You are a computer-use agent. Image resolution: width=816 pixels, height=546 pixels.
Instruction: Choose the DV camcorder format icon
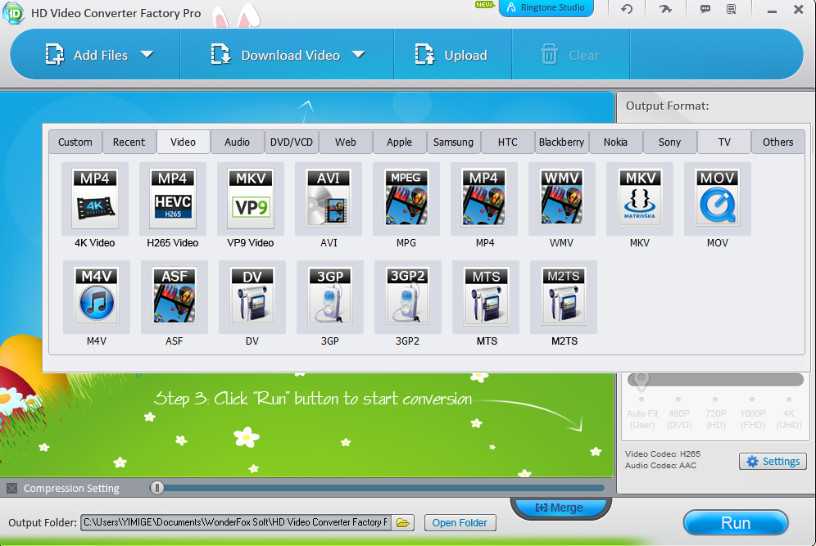(x=252, y=297)
